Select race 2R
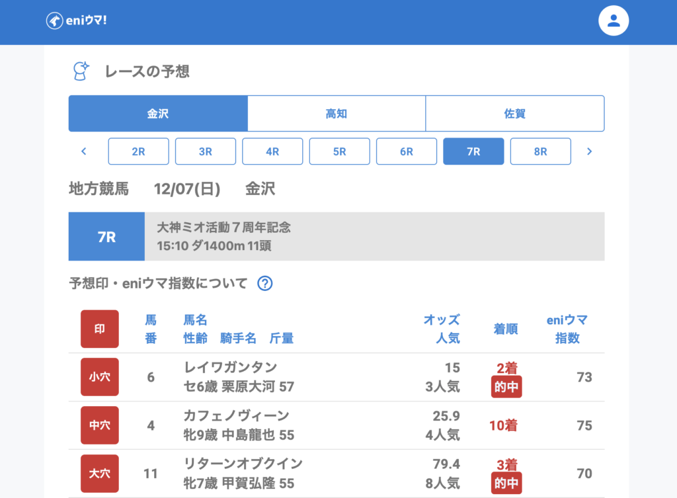The height and width of the screenshot is (498, 677). (x=138, y=151)
